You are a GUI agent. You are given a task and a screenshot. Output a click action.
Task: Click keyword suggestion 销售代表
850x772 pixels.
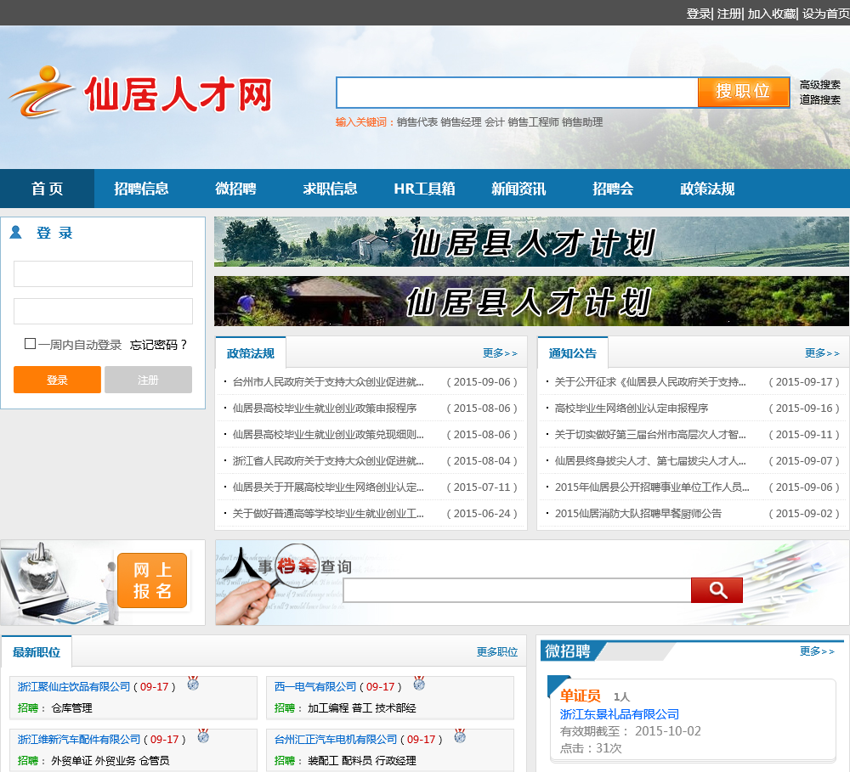[416, 122]
